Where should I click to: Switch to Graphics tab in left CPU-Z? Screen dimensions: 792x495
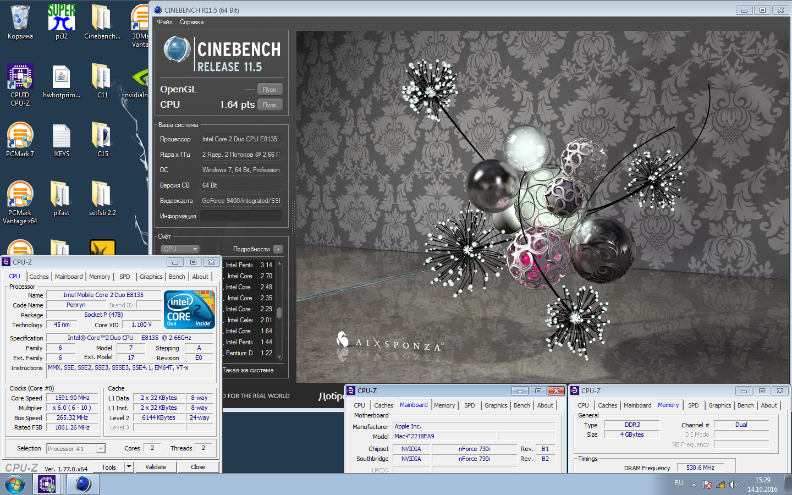(151, 277)
